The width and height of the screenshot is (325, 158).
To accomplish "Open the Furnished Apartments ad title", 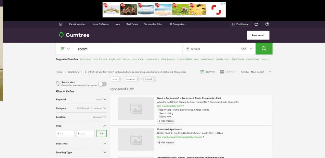I will pos(170,129).
